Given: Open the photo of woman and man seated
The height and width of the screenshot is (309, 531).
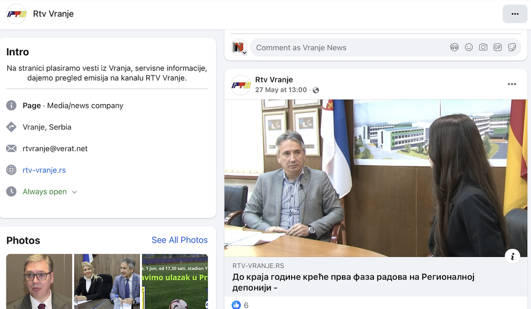Looking at the screenshot, I should 107,281.
